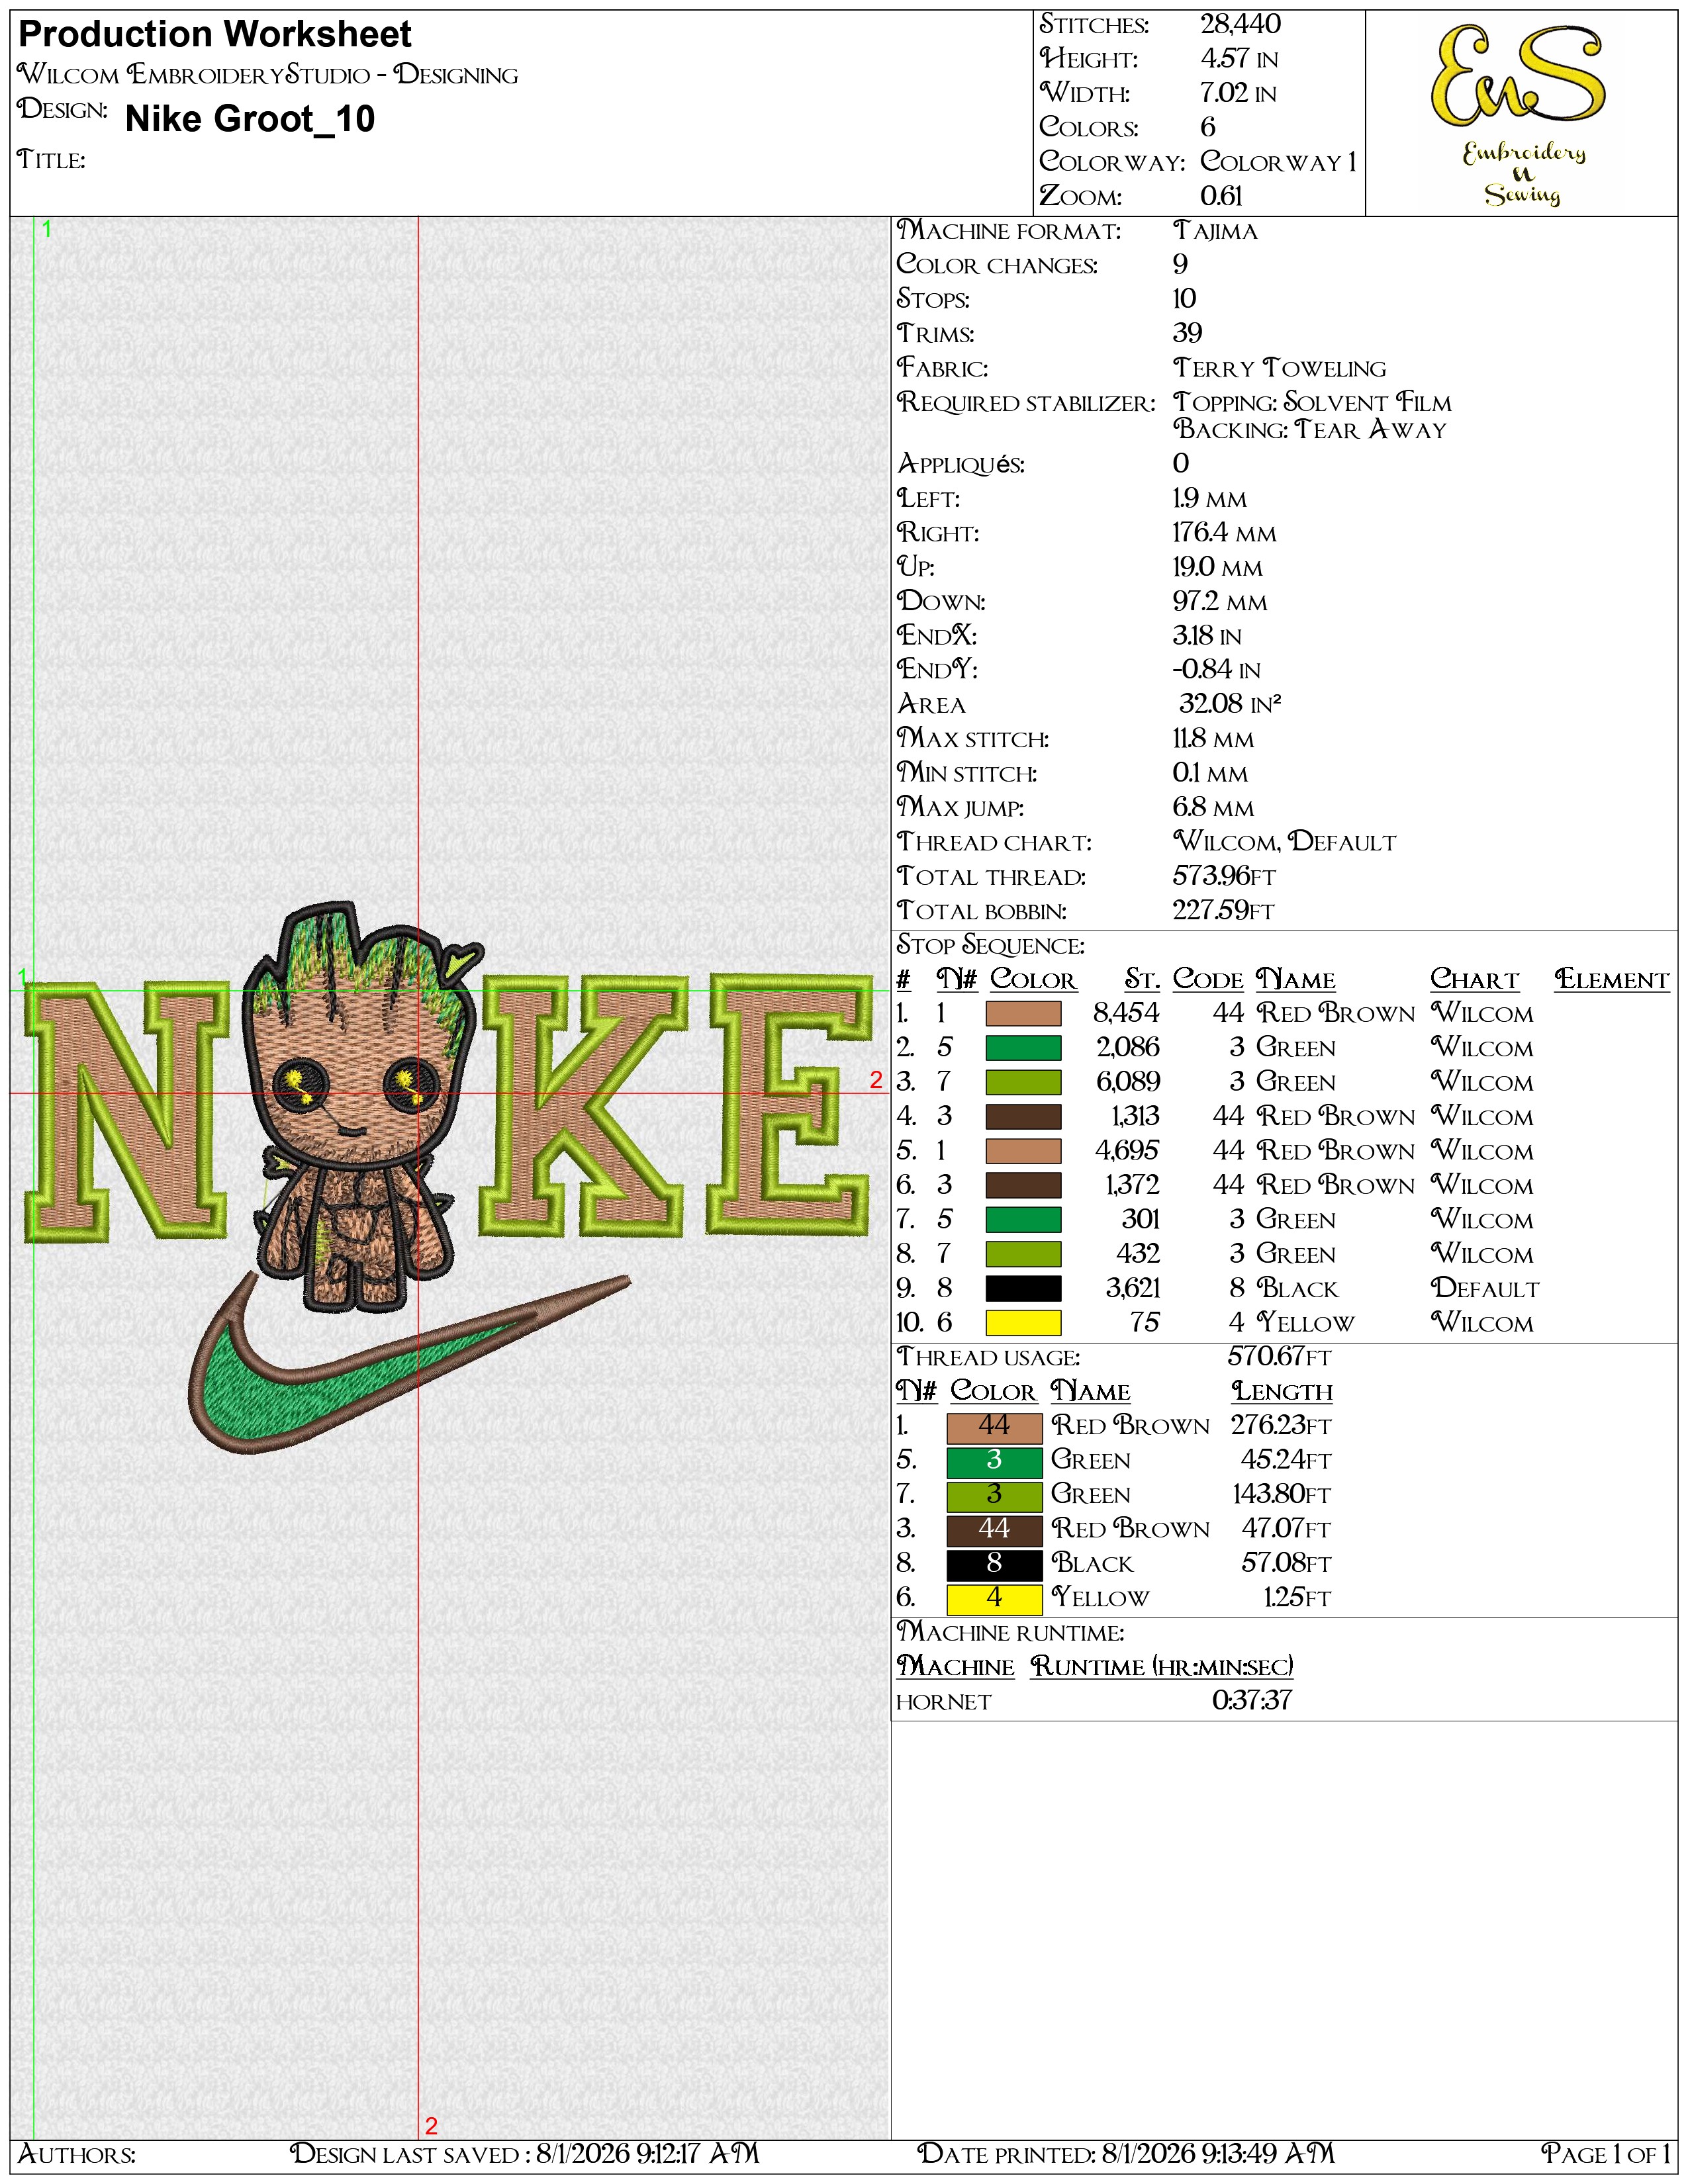This screenshot has height=2184, width=1688.
Task: Click the name "Yellow" in stop sequence row 10
Action: pyautogui.click(x=1305, y=1323)
